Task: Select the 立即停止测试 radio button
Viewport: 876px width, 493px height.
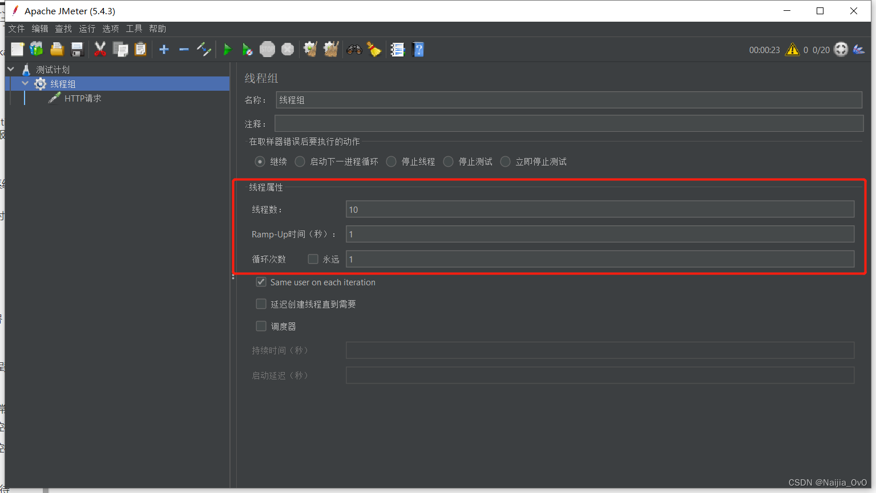Action: [x=505, y=161]
